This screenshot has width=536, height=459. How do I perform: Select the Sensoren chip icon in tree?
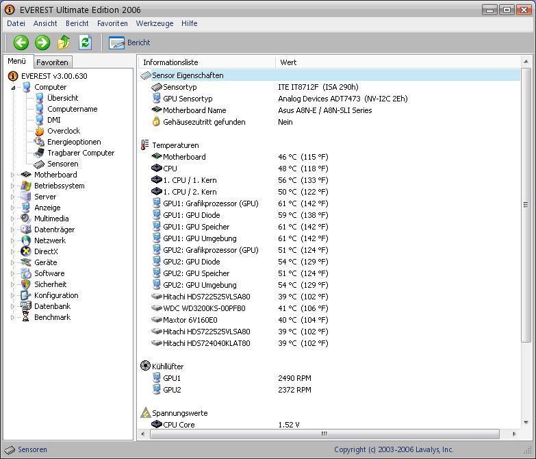(x=39, y=164)
